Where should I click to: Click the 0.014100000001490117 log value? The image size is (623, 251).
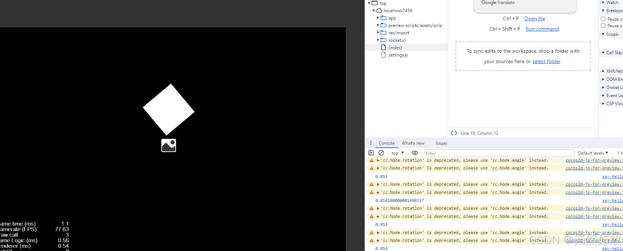click(399, 200)
